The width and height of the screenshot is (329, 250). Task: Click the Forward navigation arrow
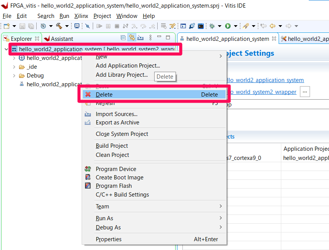(x=289, y=26)
